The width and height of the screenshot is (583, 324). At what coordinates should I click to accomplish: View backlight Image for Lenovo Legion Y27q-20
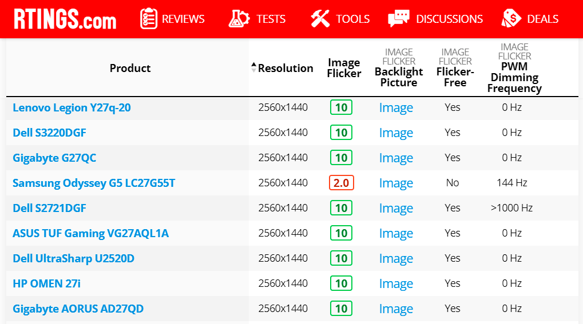click(396, 108)
